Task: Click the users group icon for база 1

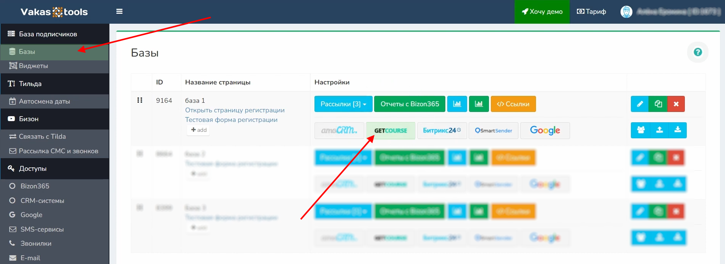Action: click(641, 130)
